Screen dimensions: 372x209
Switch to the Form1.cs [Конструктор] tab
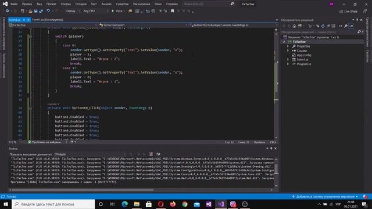48,20
